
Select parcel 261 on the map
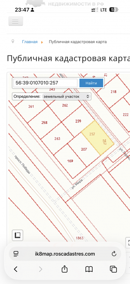pyautogui.click(x=31, y=106)
